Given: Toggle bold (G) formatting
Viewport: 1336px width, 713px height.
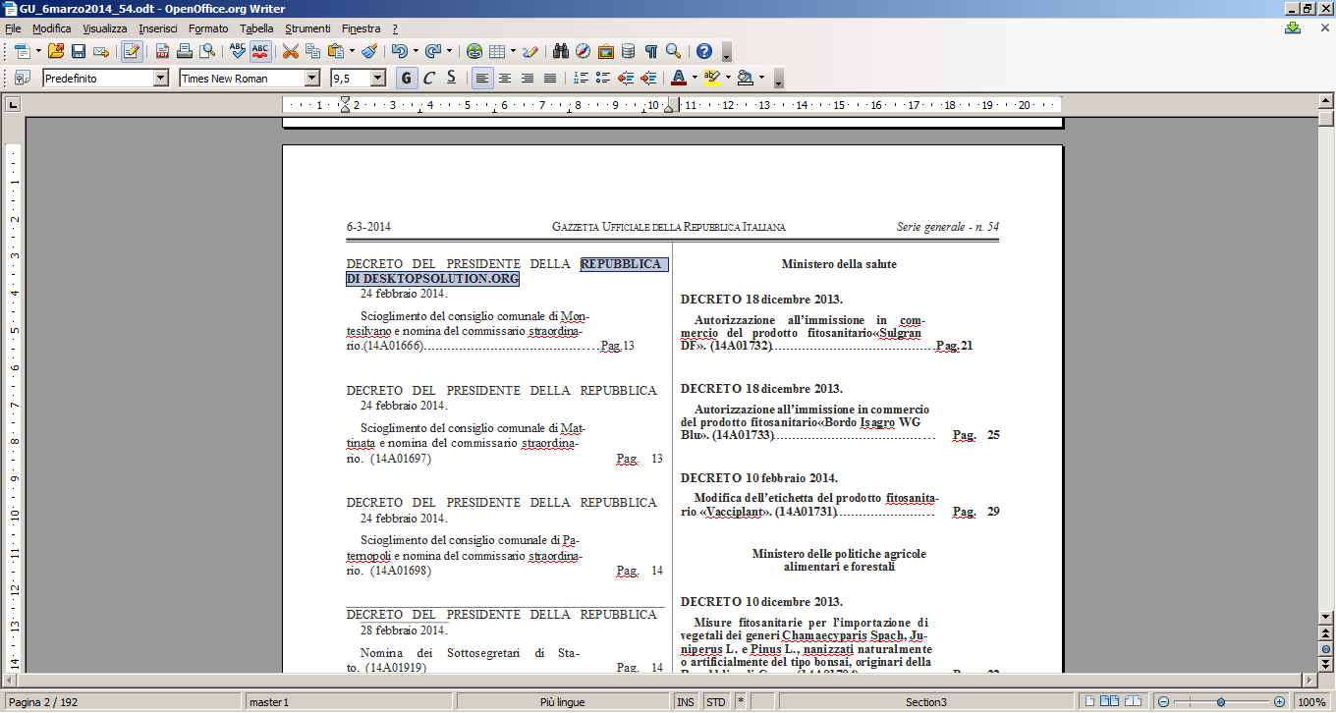Looking at the screenshot, I should [x=406, y=78].
